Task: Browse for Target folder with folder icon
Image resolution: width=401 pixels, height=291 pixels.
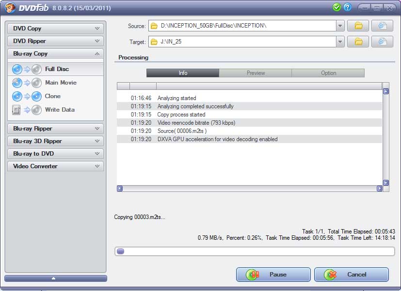Action: pos(358,42)
